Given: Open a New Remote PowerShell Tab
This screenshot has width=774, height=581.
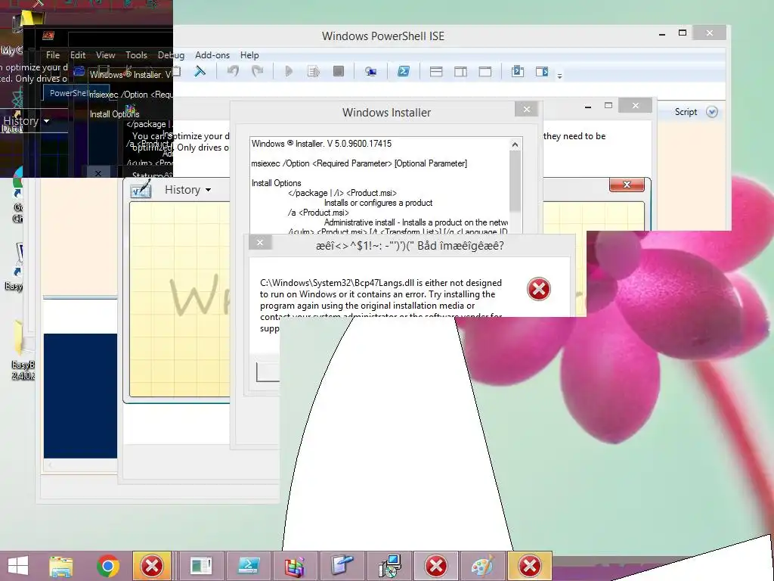Looking at the screenshot, I should coord(370,72).
